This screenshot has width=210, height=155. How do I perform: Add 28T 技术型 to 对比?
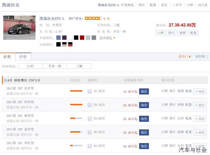point(200,92)
